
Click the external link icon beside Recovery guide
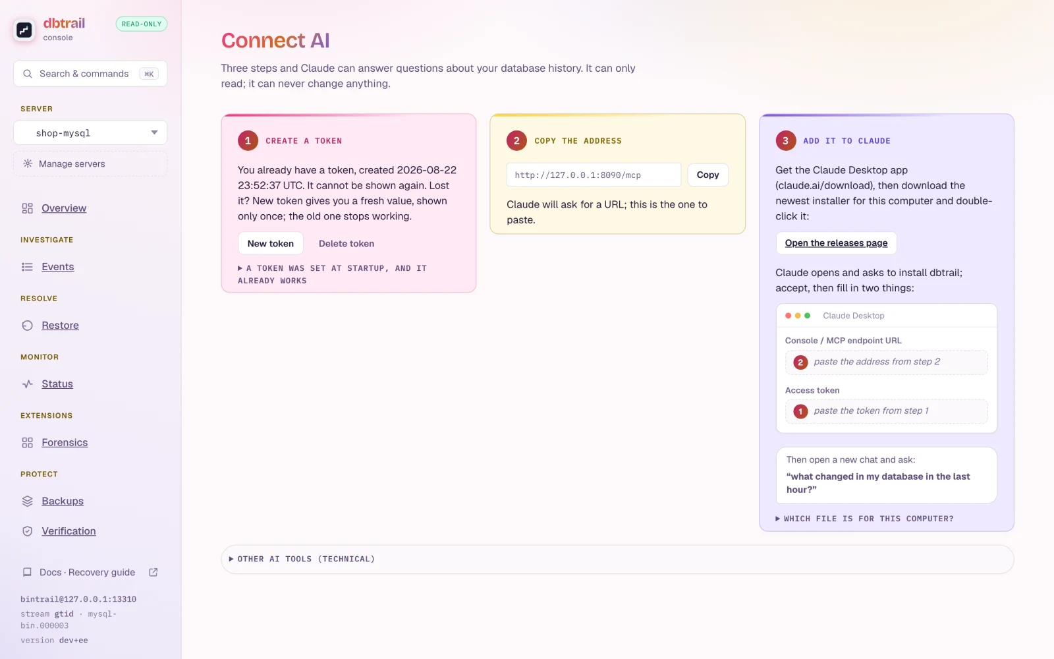tap(153, 572)
